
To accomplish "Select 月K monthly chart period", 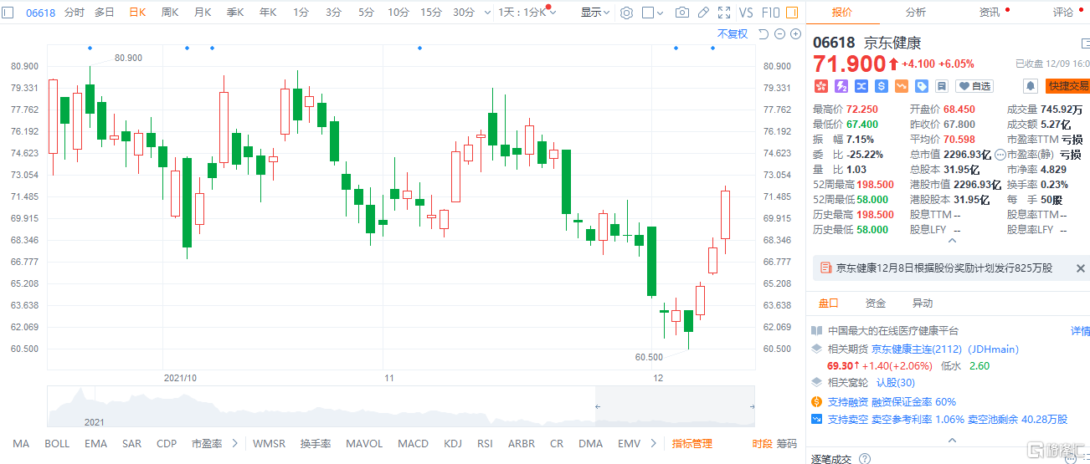I will coord(203,13).
